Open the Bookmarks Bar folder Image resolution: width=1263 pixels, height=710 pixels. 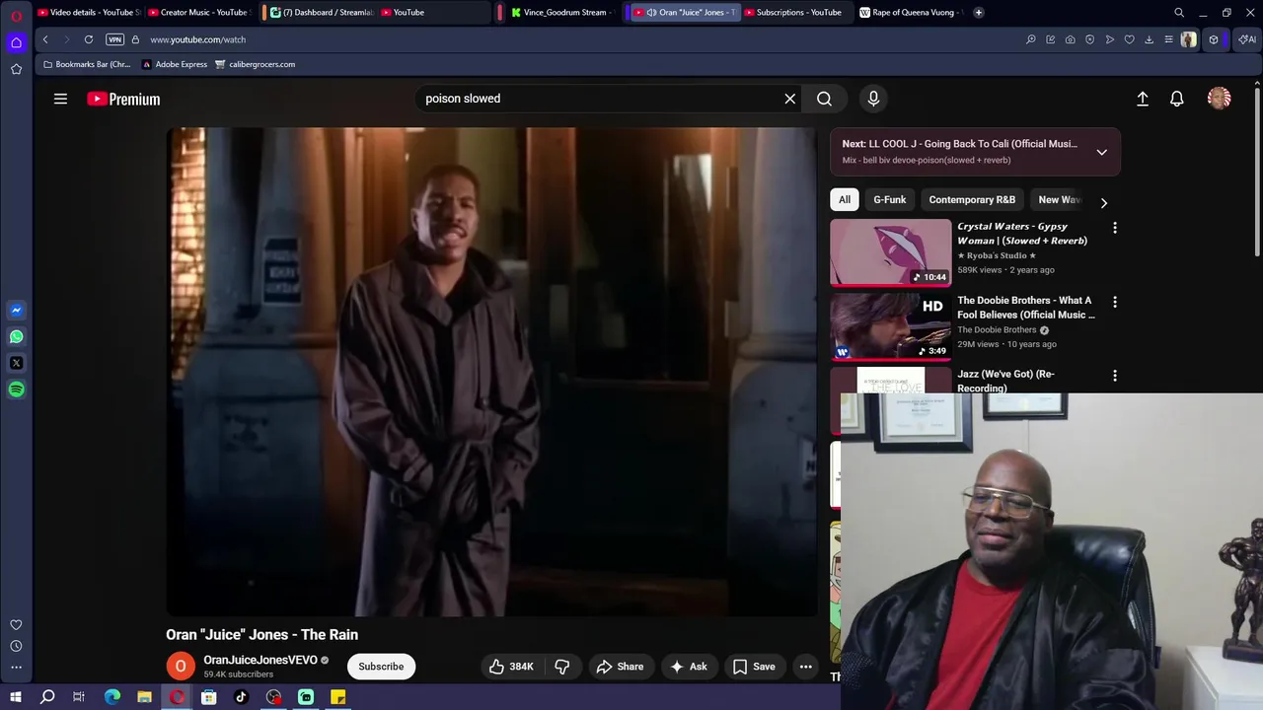click(87, 64)
